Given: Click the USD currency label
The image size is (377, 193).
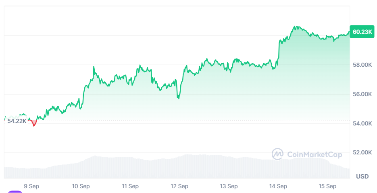Looking at the screenshot, I should pyautogui.click(x=362, y=177).
